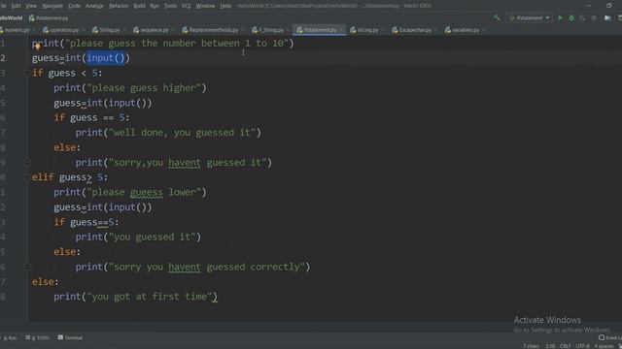Image resolution: width=622 pixels, height=349 pixels.
Task: Switch to the slicing.py tab
Action: pyautogui.click(x=367, y=30)
